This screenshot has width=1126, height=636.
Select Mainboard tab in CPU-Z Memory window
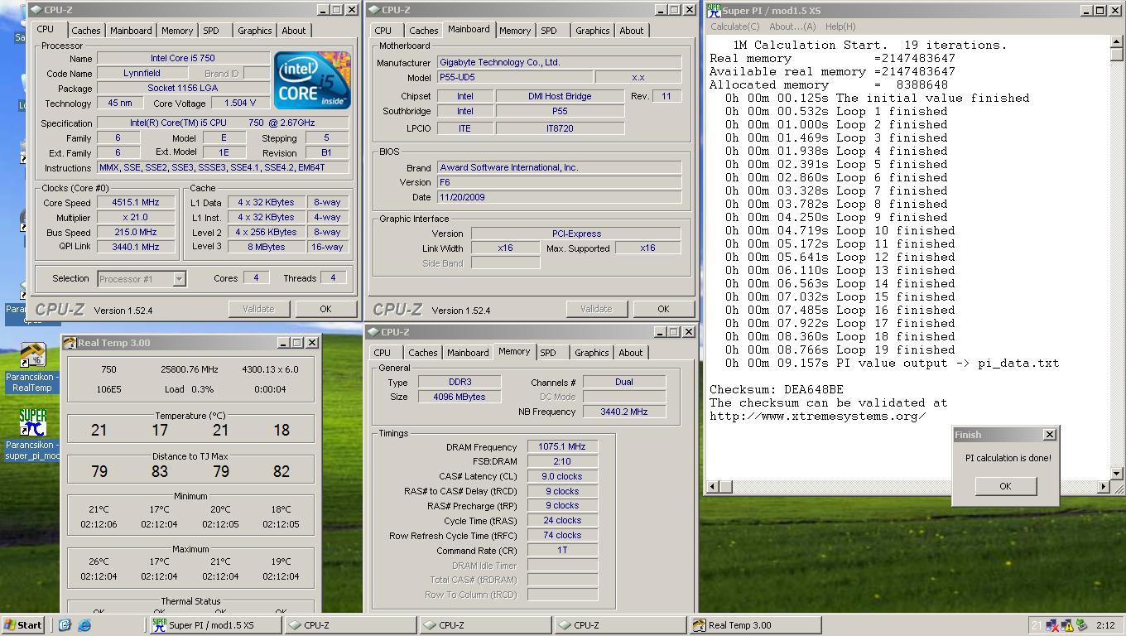pyautogui.click(x=468, y=353)
